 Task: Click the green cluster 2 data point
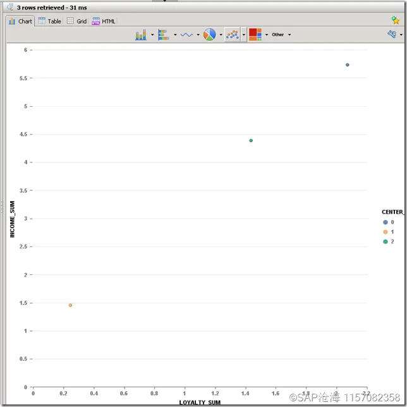tap(251, 141)
